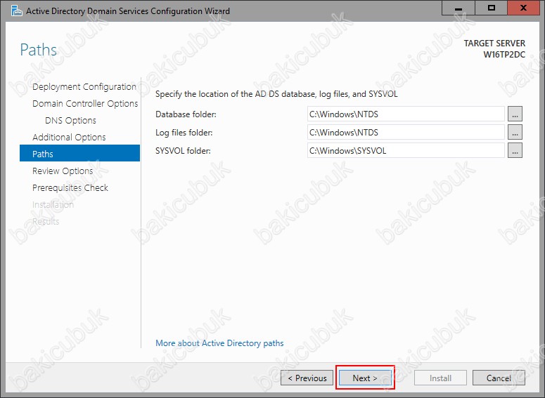Cancel the configuration wizard

tap(499, 378)
